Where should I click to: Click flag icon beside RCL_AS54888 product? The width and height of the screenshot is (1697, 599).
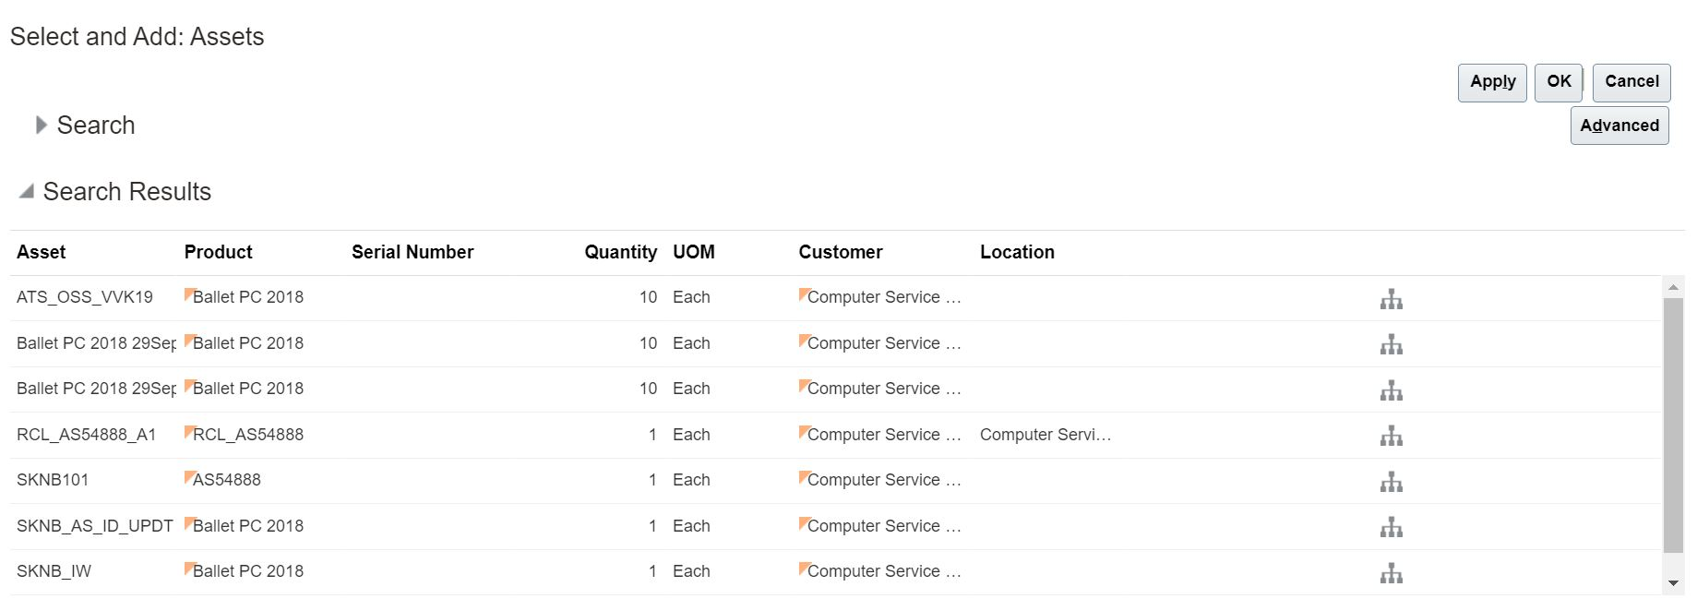click(x=188, y=431)
